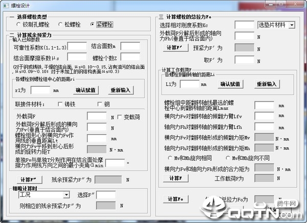This screenshot has height=223, width=307.
Task: Click the 相对刚度系数Kc input field
Action: coord(245,25)
